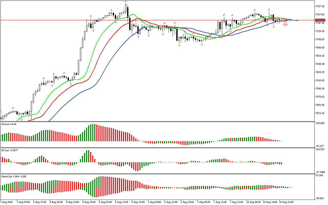Select the 7649.40 price scale label
Image resolution: width=328 pixels, height=205 pixels.
click(x=320, y=64)
